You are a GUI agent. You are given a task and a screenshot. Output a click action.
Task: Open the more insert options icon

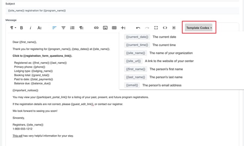click(x=123, y=28)
